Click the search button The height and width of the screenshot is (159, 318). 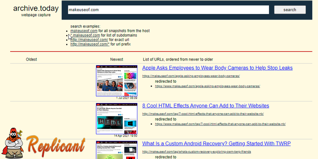click(x=290, y=10)
